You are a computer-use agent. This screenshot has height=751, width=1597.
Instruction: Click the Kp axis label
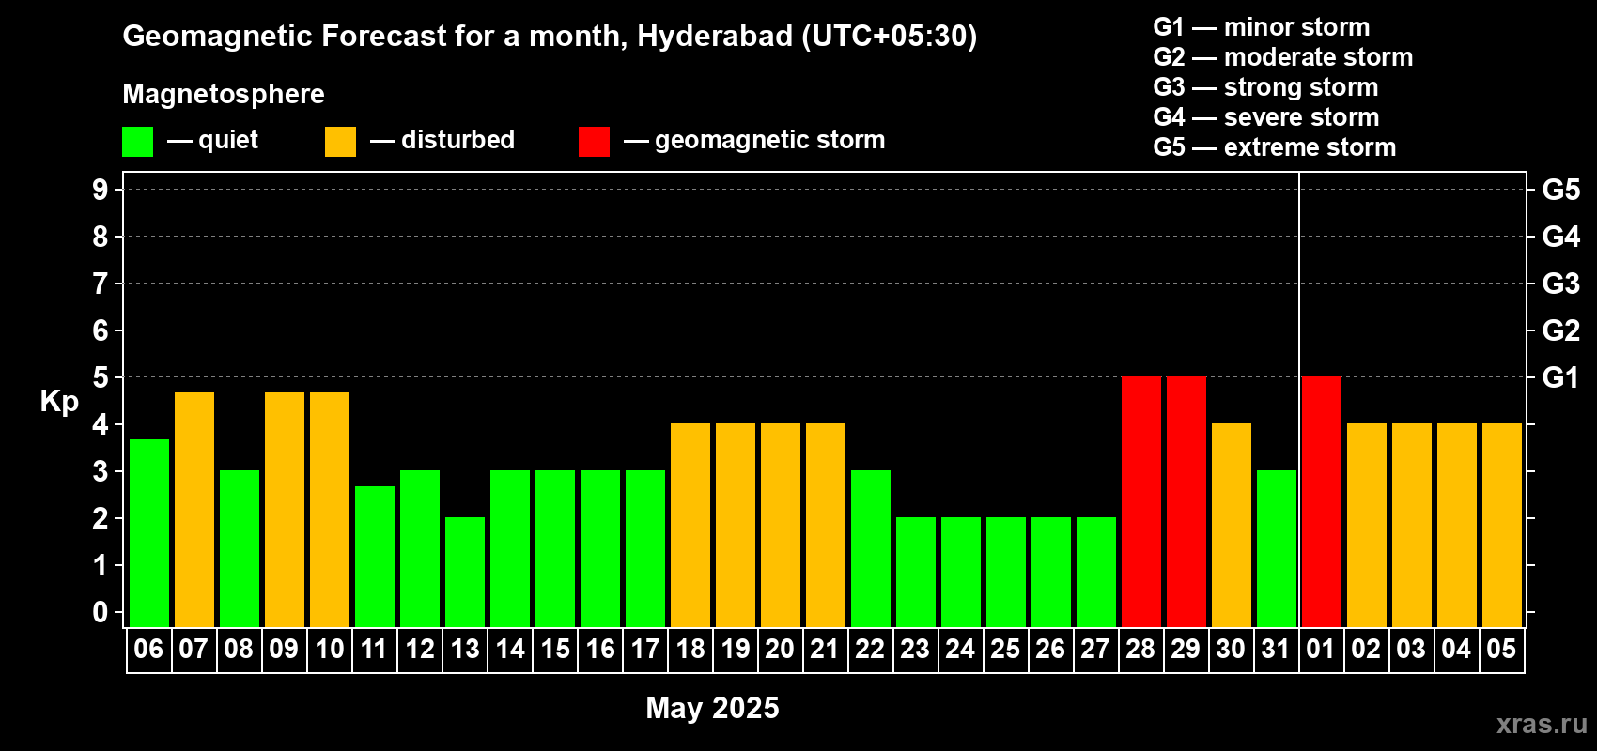click(x=59, y=402)
